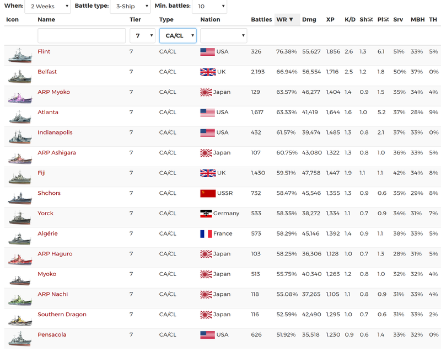Screen dimensions: 441x351
Task: Click the UK flag beside Belfast
Action: tap(207, 72)
